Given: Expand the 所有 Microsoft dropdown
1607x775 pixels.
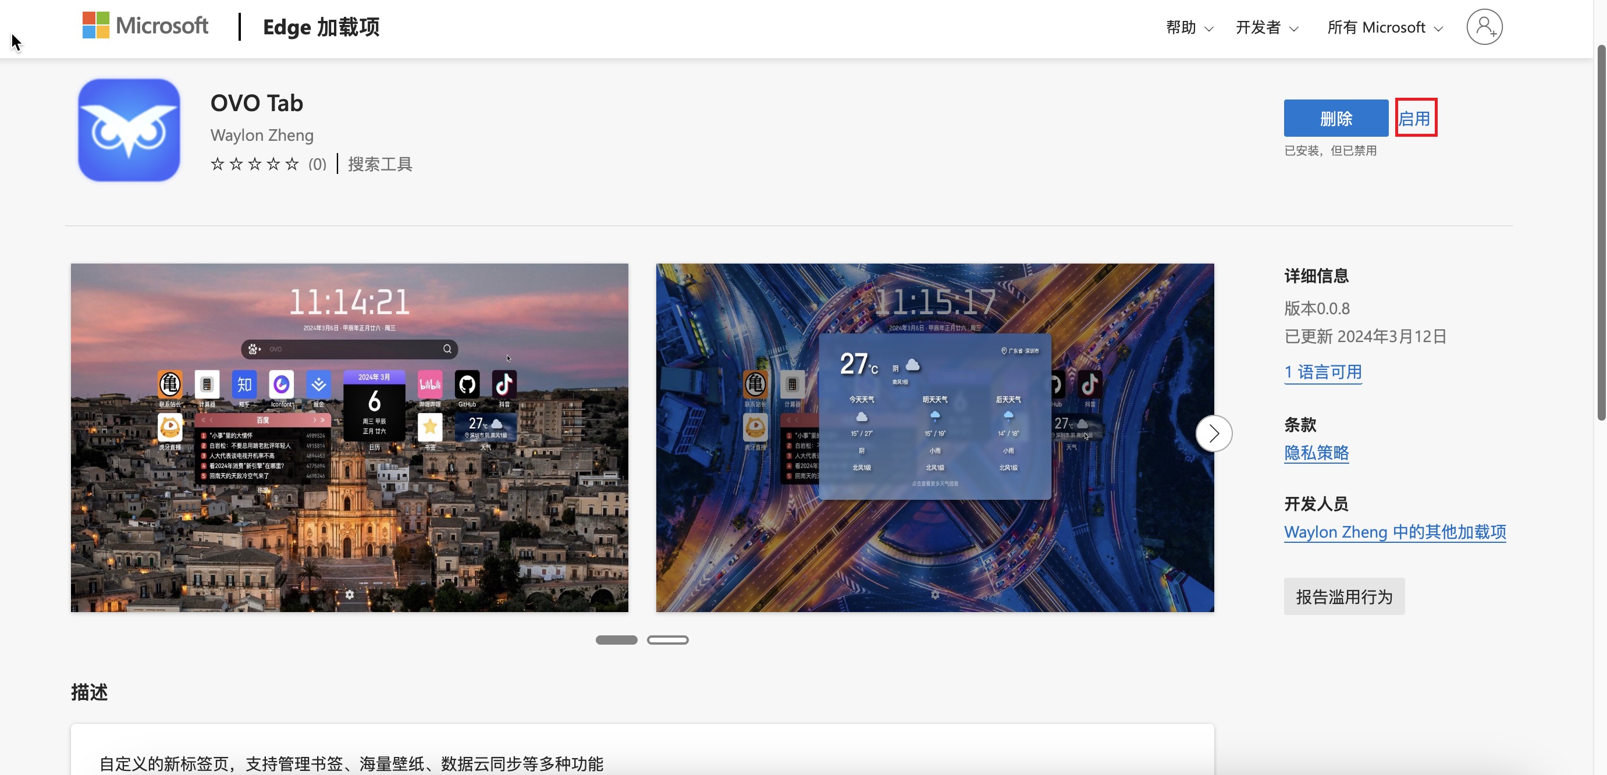Looking at the screenshot, I should coord(1384,27).
